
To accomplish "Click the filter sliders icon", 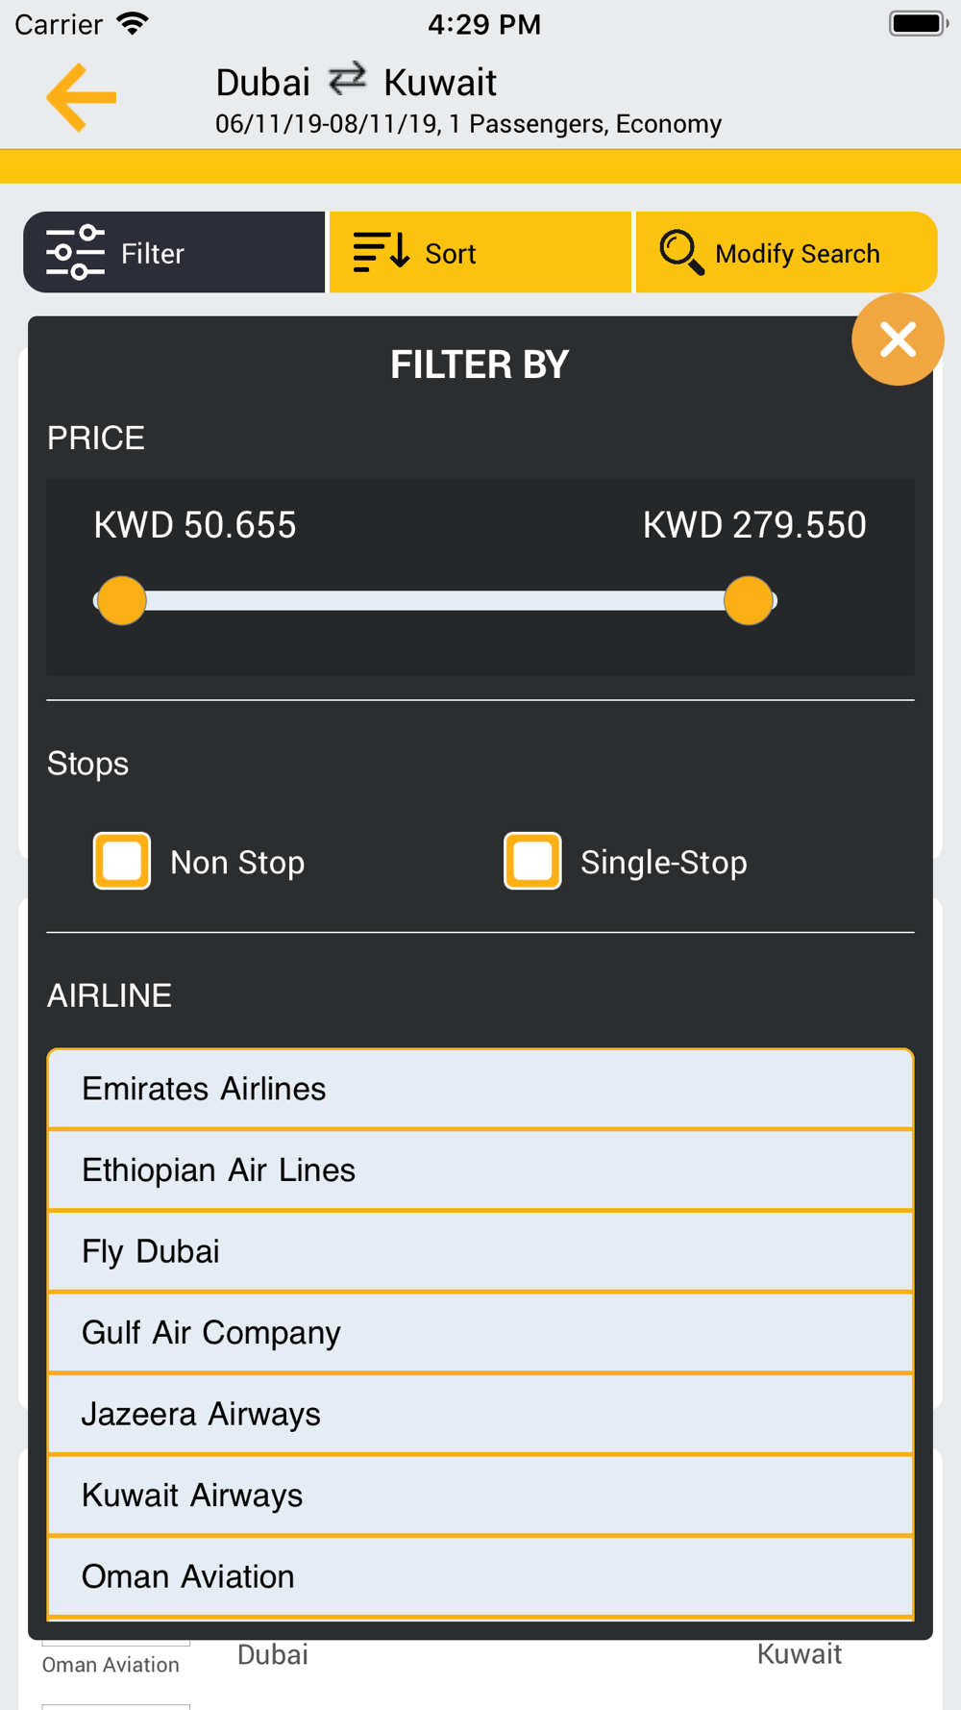I will tap(75, 253).
